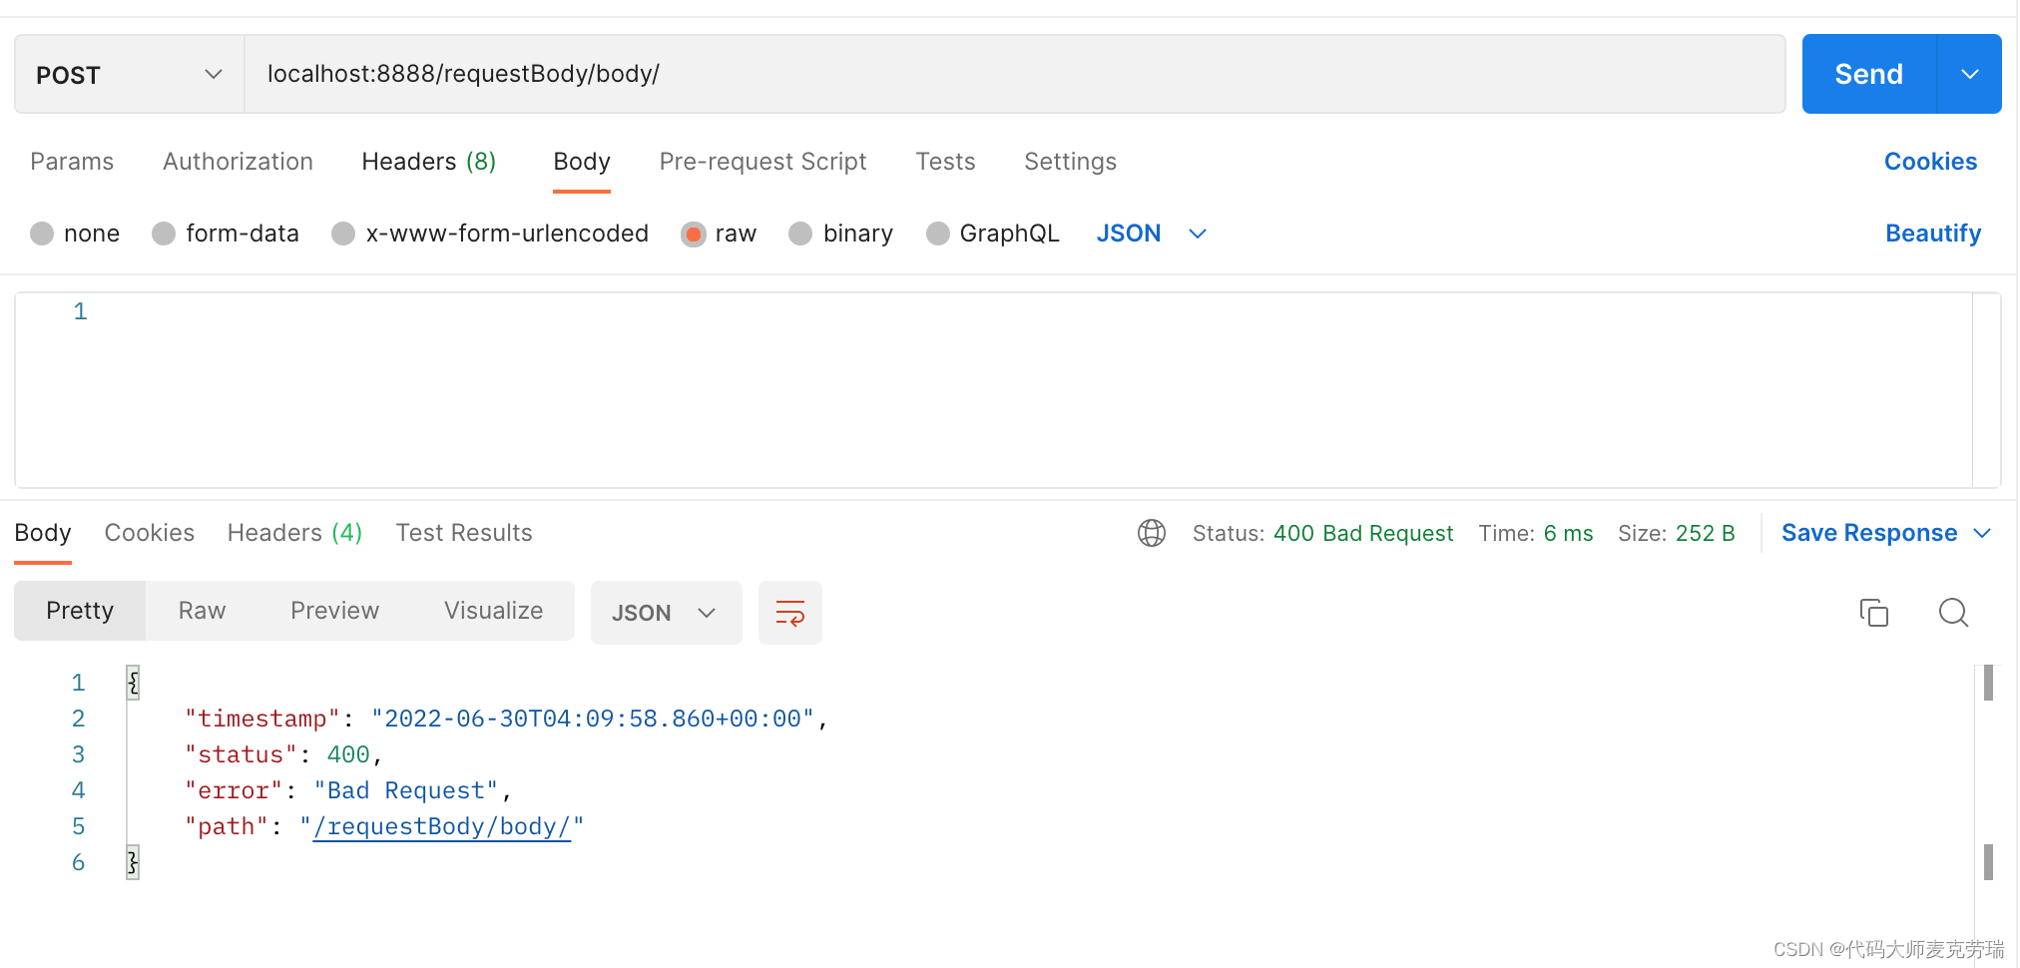Switch response view to Pretty

[80, 611]
